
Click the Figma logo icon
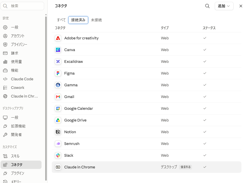58,73
